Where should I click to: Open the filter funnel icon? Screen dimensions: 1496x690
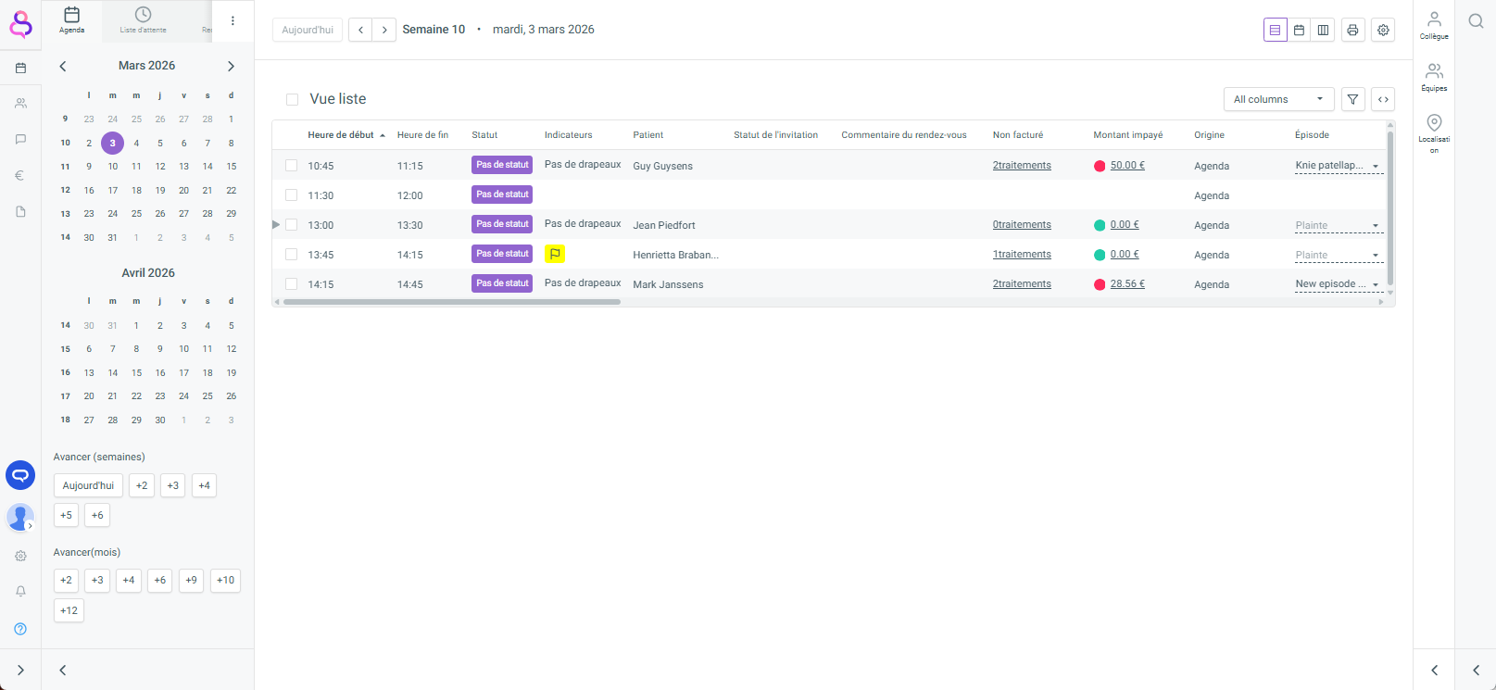click(1352, 99)
